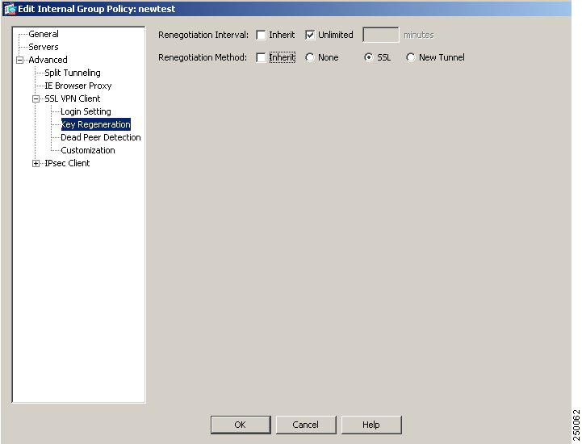Open Customization settings
This screenshot has height=444, width=582.
[88, 150]
